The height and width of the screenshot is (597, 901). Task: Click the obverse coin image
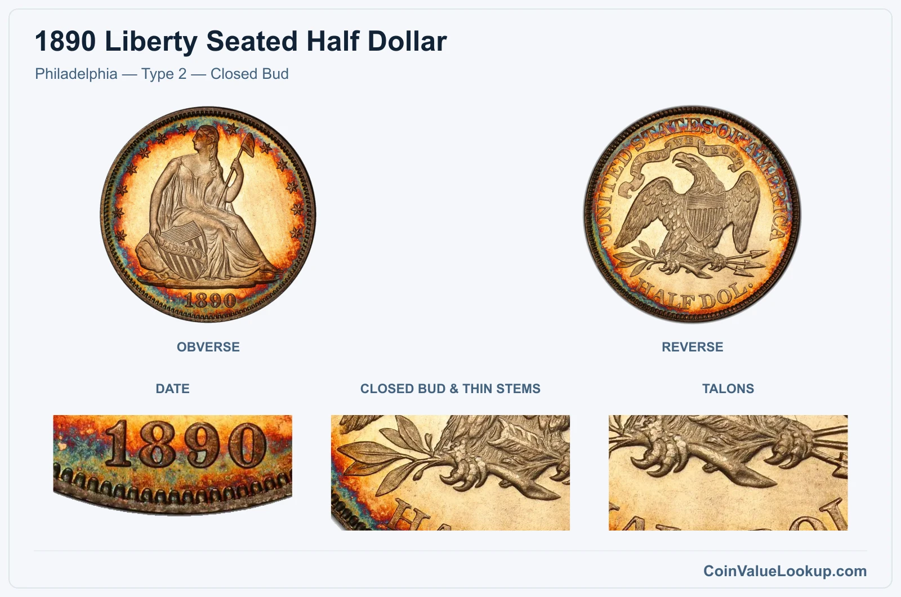[x=208, y=214]
